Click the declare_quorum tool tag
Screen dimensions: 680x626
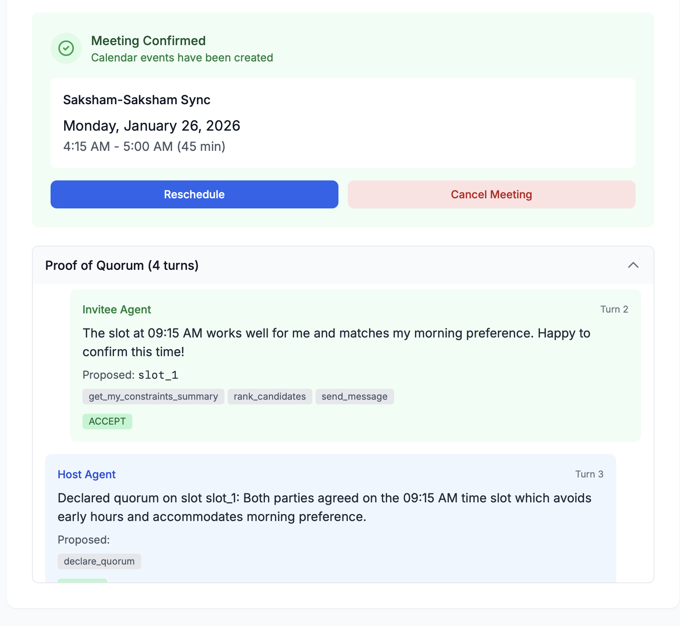tap(99, 561)
